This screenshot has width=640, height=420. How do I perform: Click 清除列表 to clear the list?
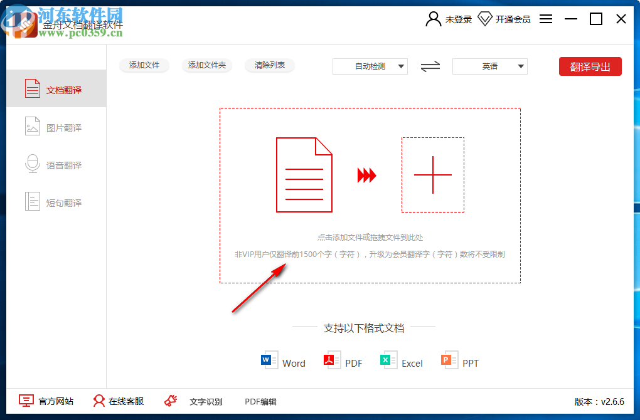pos(269,65)
